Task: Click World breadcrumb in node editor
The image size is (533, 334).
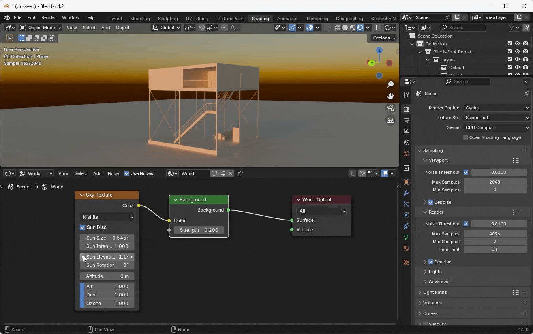Action: click(57, 187)
